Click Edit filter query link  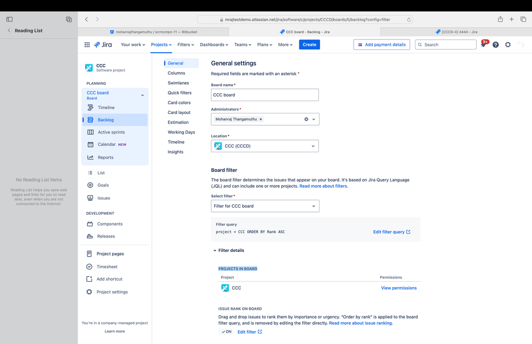(x=389, y=232)
